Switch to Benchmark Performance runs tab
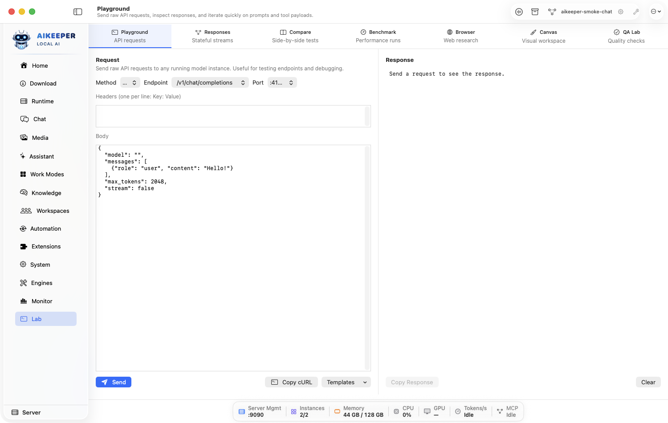 coord(378,36)
